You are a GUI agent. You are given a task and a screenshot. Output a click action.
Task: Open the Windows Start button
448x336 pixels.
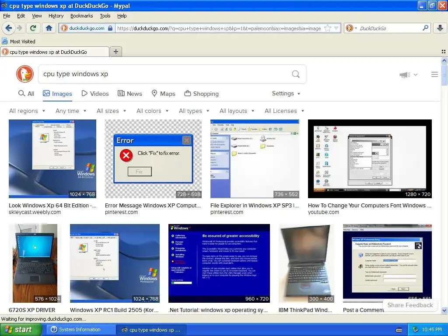[20, 330]
